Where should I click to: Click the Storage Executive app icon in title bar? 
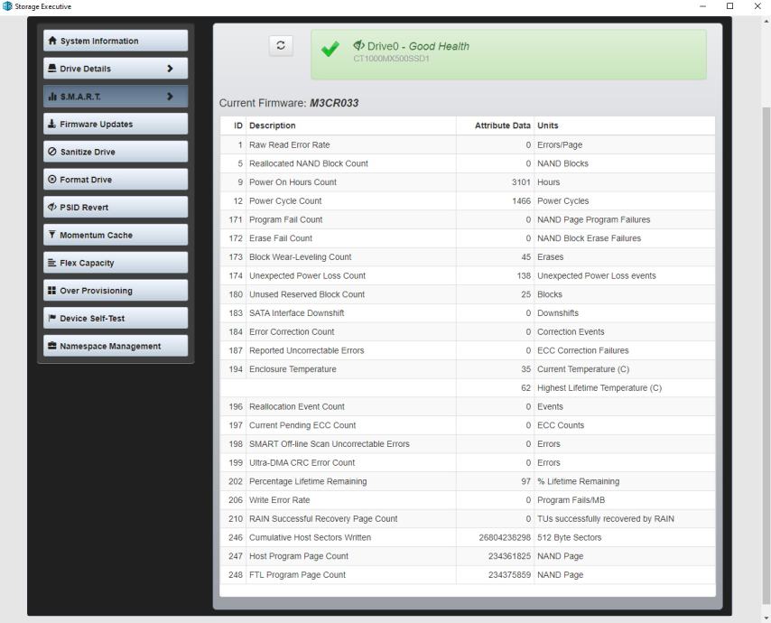point(7,6)
